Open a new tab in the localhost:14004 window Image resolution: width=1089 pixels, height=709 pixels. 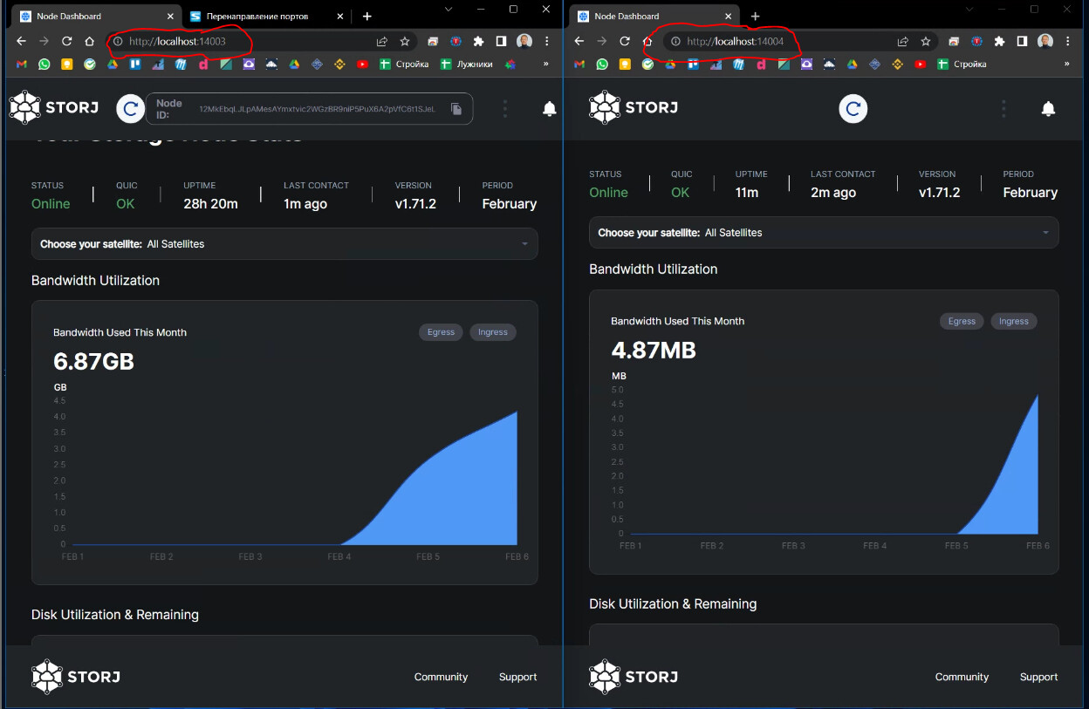[x=755, y=17]
